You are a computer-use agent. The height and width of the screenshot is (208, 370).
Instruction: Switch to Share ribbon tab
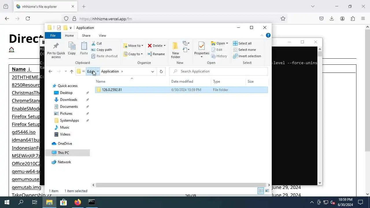(x=86, y=36)
